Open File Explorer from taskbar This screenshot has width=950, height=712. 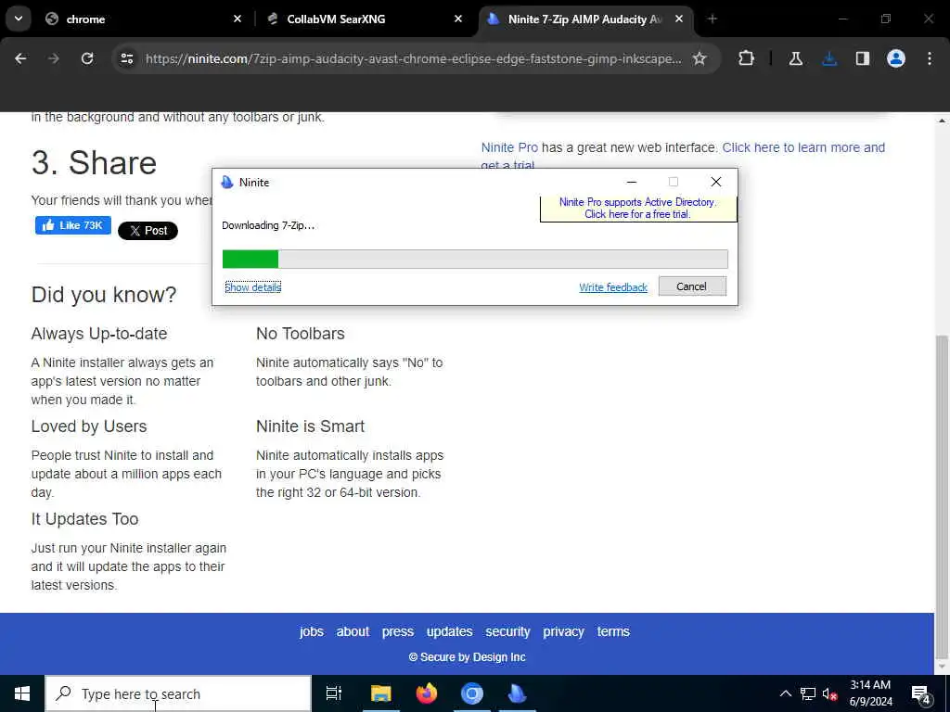[381, 693]
